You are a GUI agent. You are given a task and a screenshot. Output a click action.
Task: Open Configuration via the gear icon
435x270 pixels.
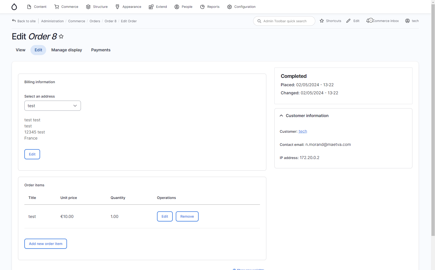pos(230,7)
